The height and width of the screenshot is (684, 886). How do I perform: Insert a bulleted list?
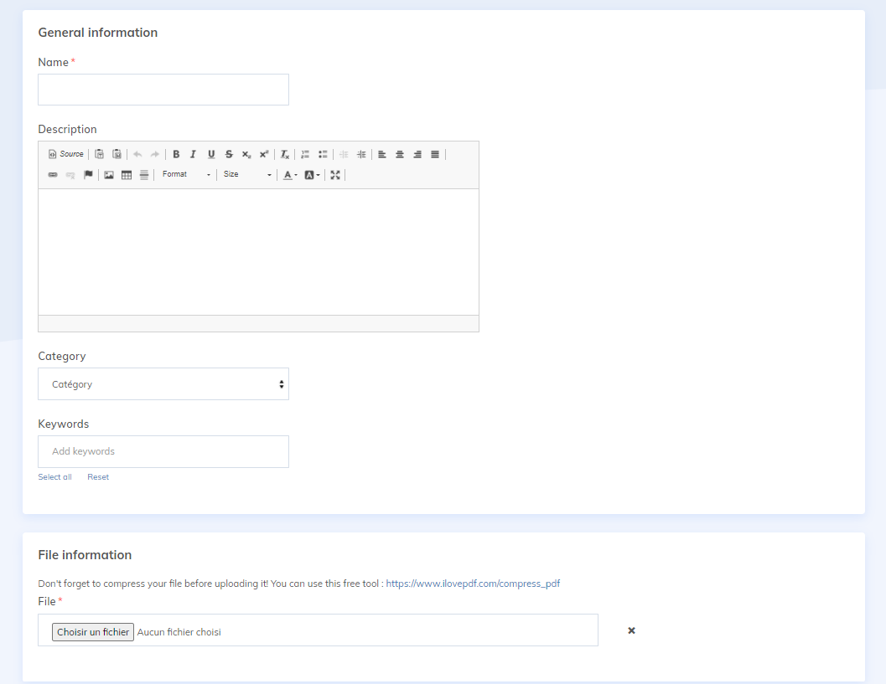coord(323,154)
